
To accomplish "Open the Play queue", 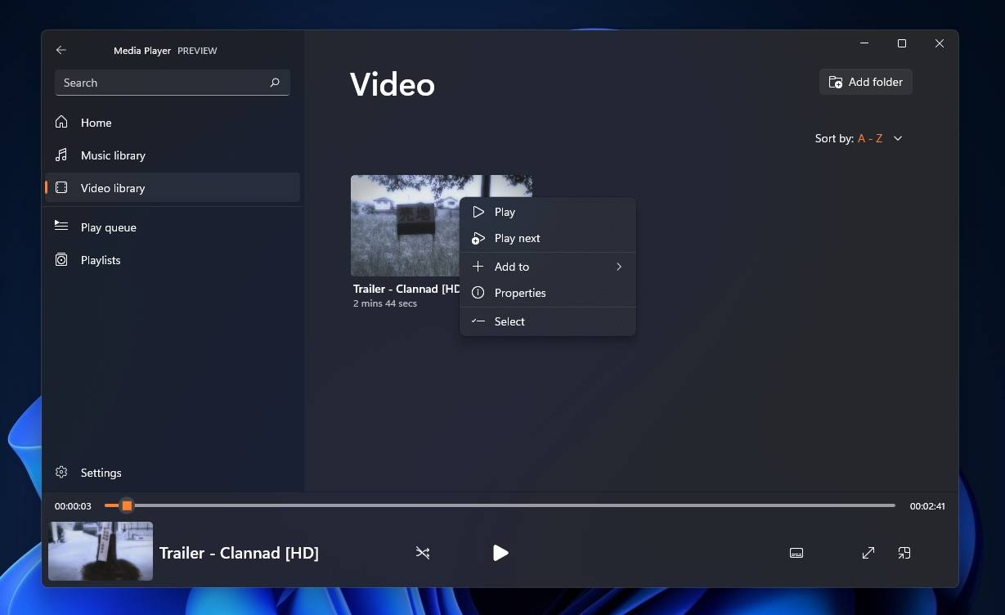I will tap(108, 227).
